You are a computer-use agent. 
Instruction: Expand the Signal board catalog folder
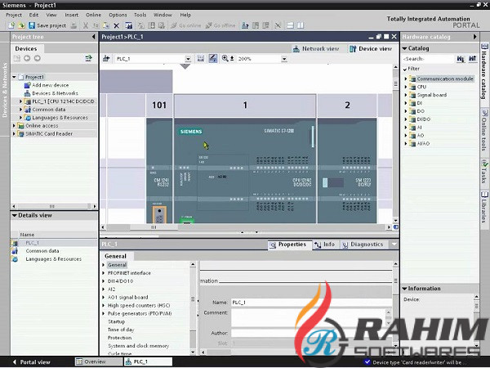click(x=406, y=95)
